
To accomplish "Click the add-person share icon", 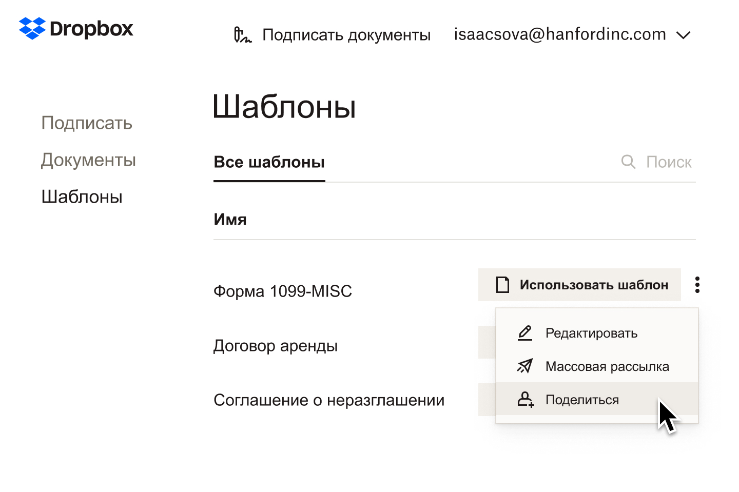I will (x=525, y=400).
